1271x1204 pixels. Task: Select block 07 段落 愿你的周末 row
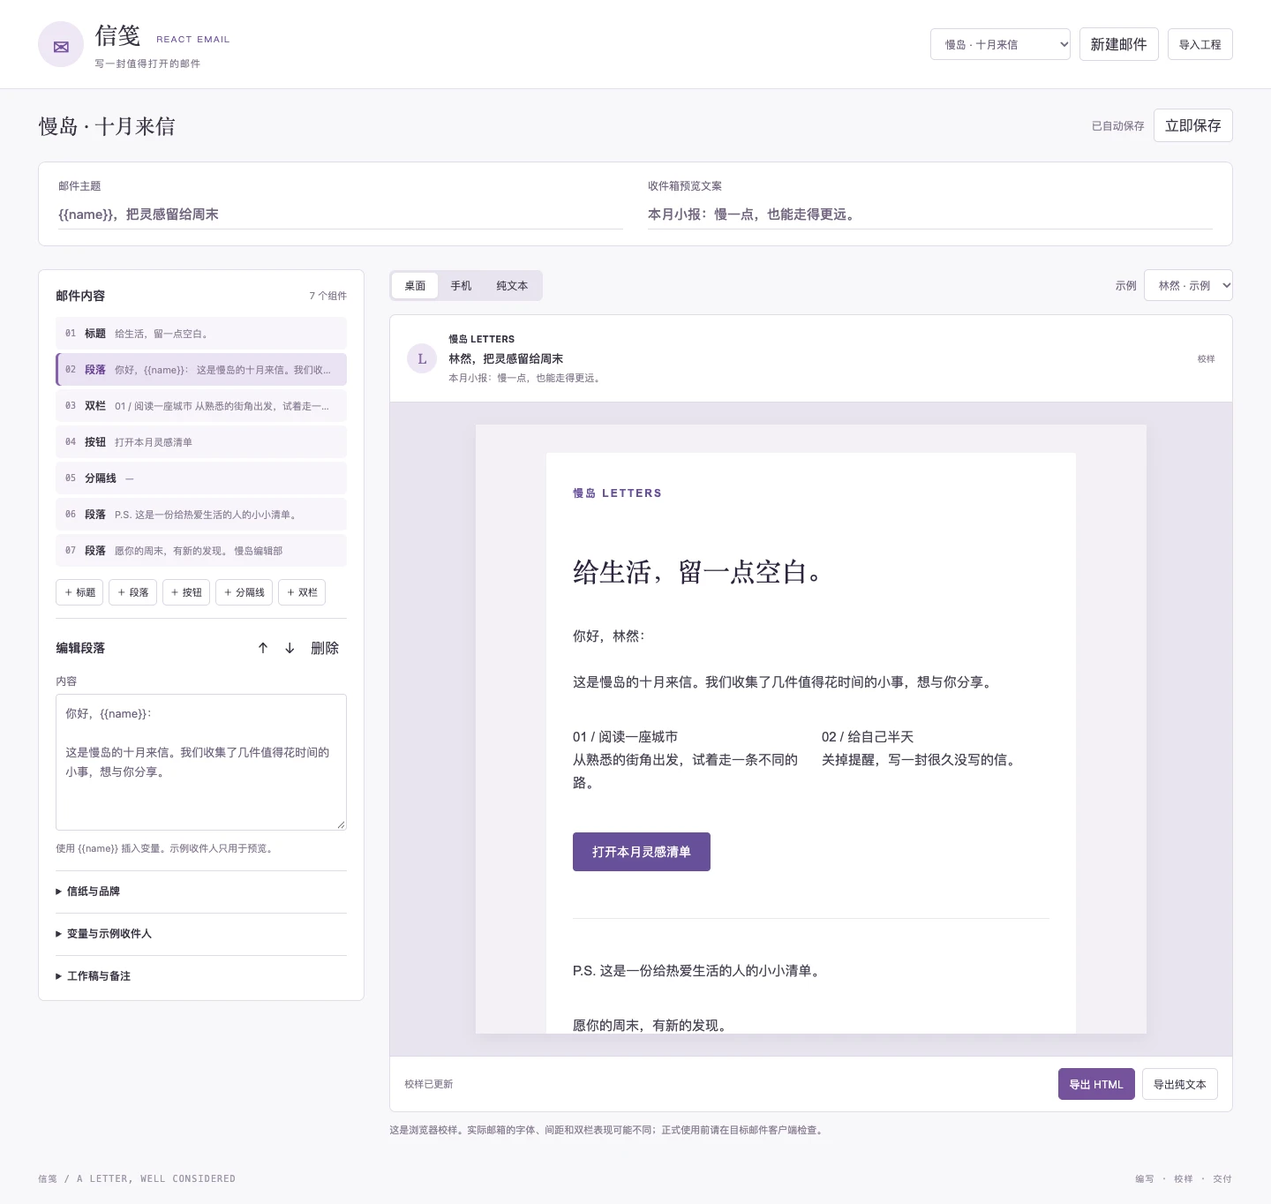[201, 551]
